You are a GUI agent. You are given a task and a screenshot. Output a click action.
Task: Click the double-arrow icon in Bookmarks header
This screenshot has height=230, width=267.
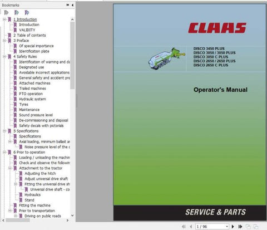(68, 5)
